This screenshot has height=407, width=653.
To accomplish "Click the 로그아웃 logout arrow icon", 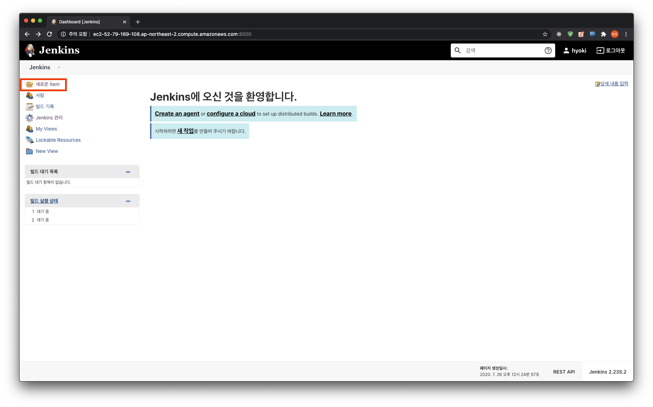I will pyautogui.click(x=600, y=50).
